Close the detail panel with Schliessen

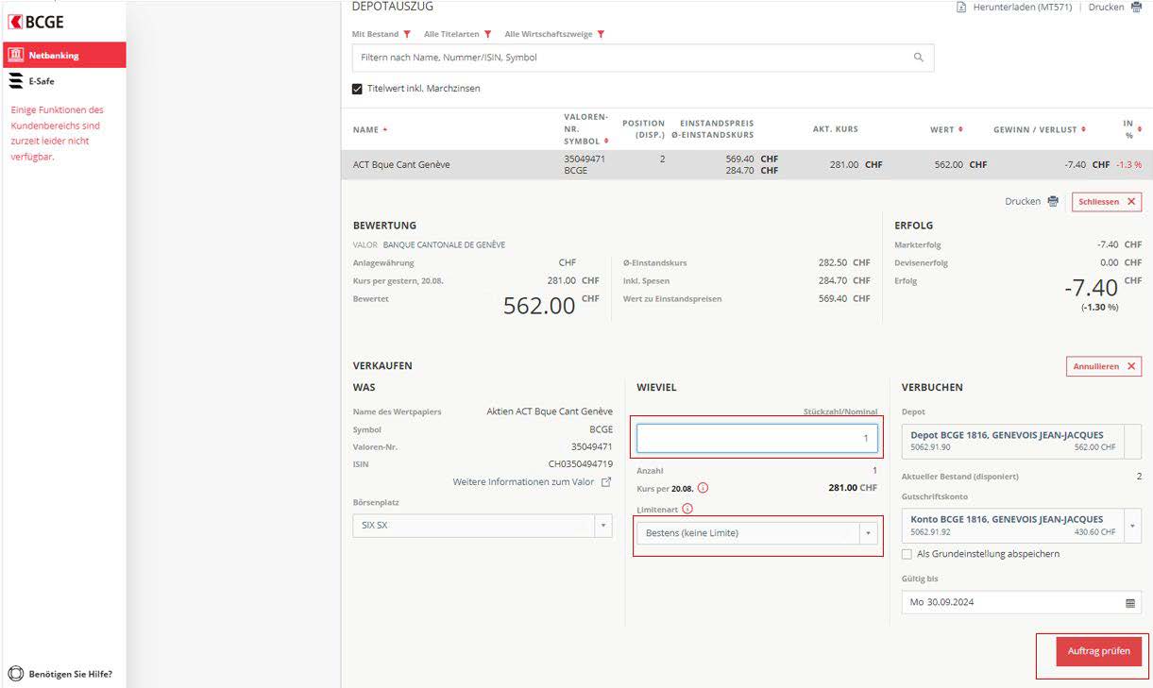pos(1106,202)
